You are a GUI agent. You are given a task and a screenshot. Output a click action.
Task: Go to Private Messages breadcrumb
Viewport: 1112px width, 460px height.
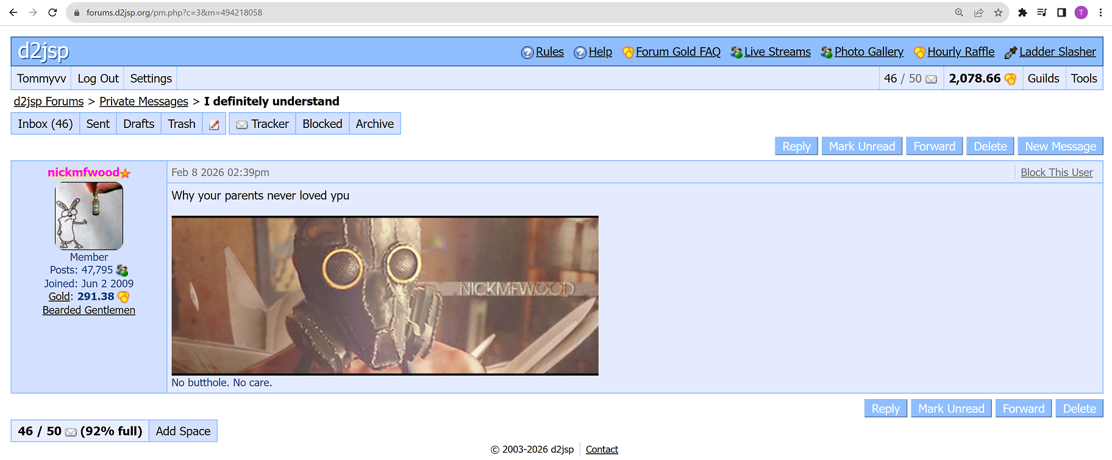tap(144, 102)
